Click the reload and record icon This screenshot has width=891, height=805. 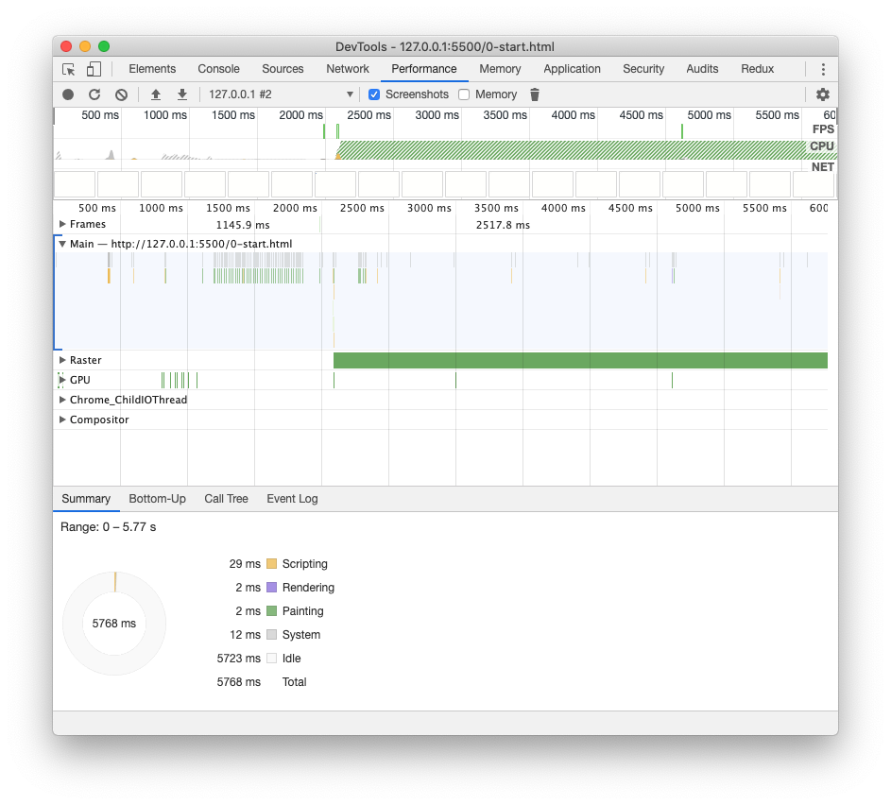(94, 94)
